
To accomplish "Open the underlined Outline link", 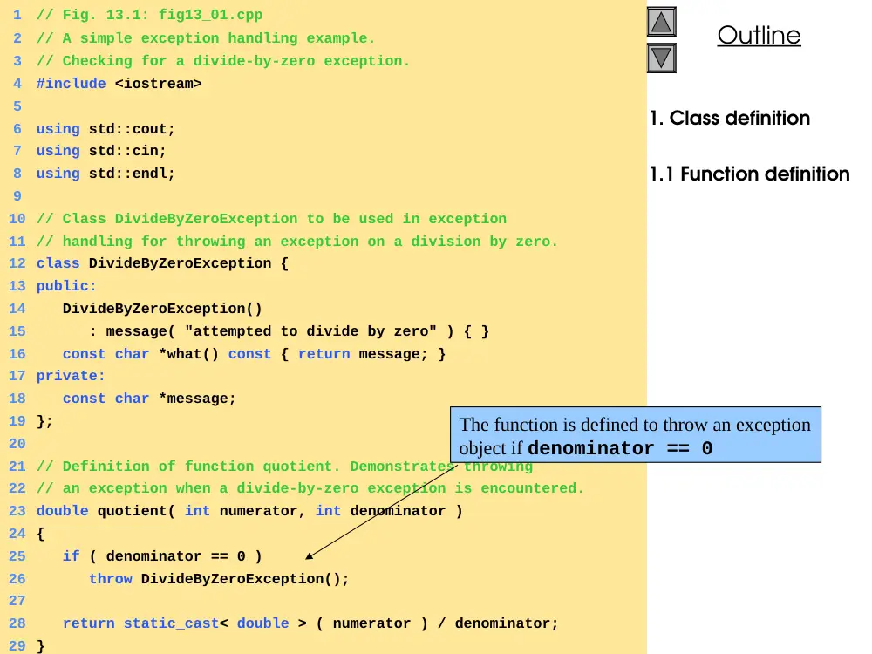I will click(759, 35).
